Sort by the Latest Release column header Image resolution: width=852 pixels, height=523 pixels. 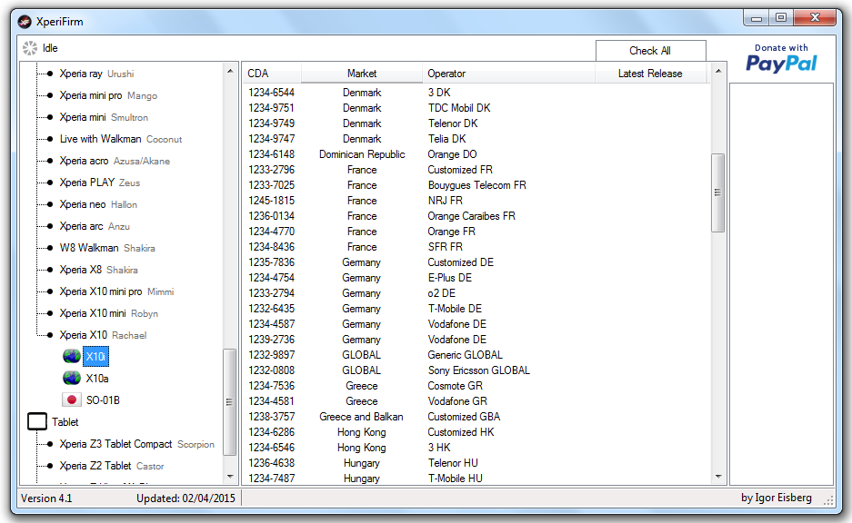[650, 74]
